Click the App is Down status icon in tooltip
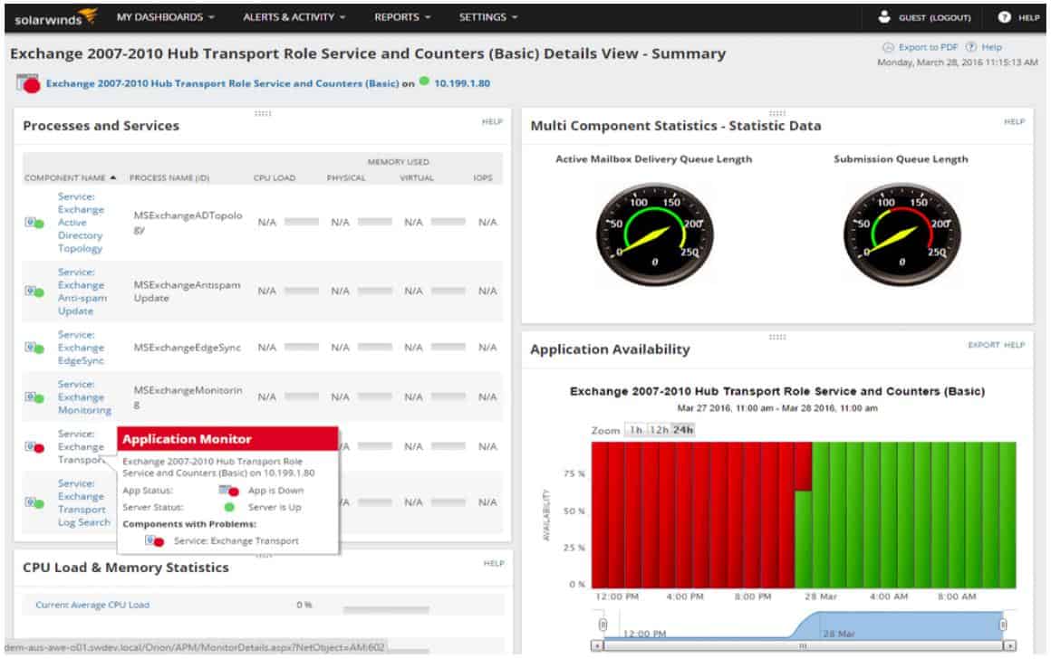 (228, 491)
